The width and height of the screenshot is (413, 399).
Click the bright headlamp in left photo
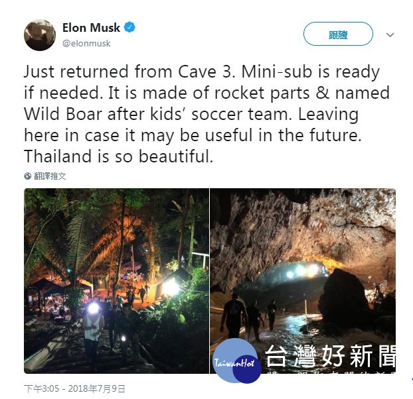(93, 308)
